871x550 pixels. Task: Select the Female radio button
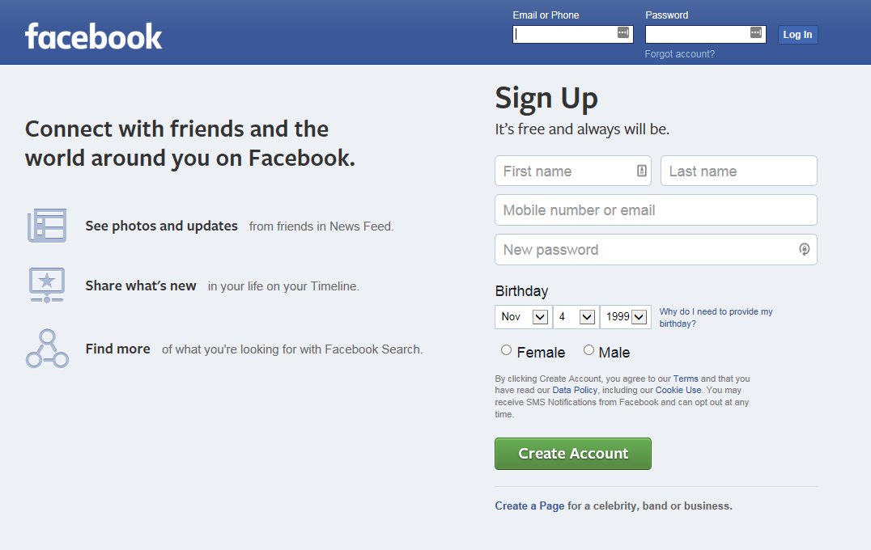coord(506,350)
